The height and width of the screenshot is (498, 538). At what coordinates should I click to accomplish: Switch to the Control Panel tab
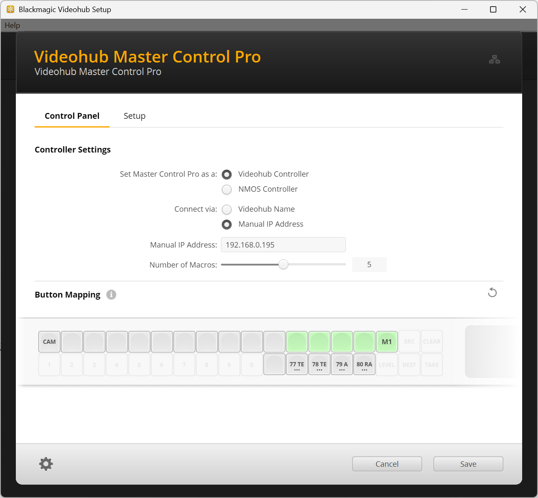point(72,116)
